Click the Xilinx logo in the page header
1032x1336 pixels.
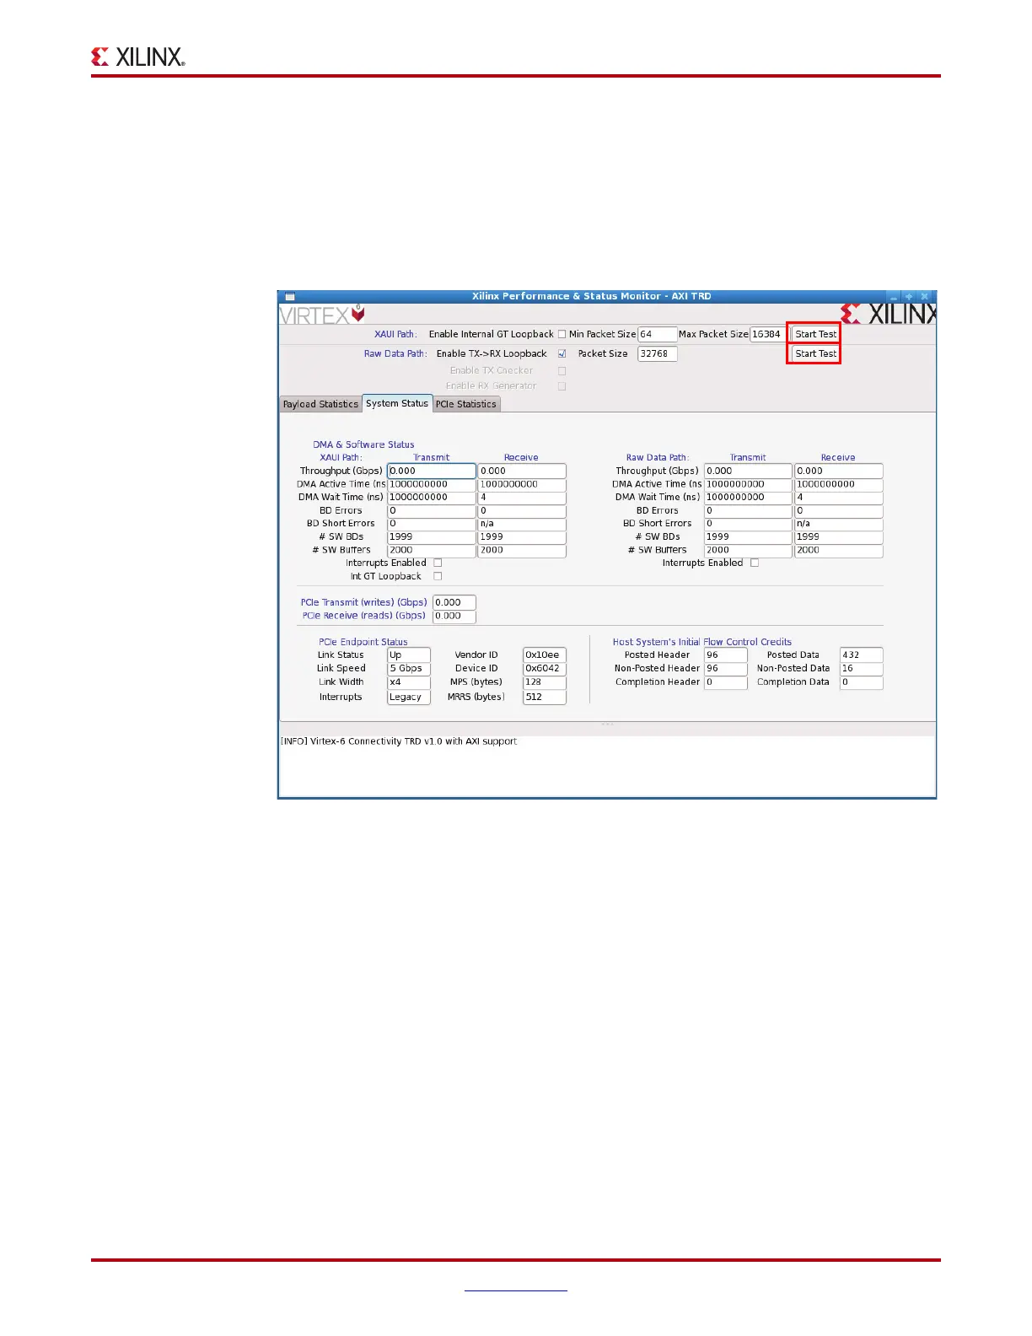point(138,57)
